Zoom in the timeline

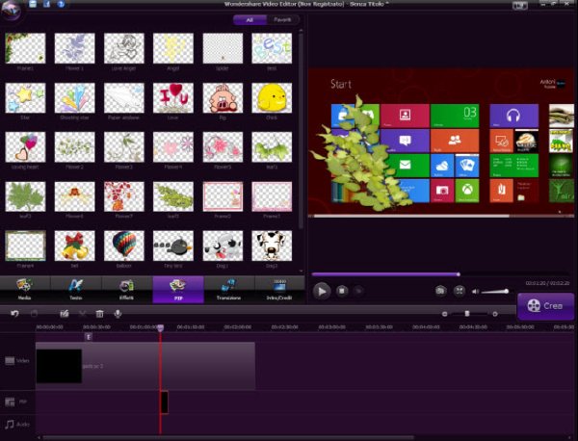coord(495,314)
